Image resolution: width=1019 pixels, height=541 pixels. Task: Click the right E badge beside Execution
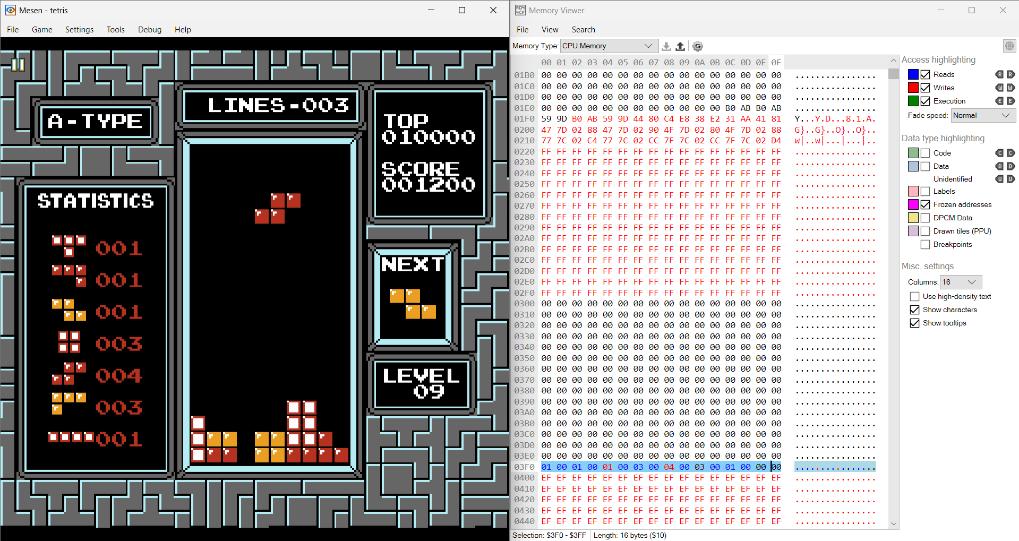(1011, 101)
